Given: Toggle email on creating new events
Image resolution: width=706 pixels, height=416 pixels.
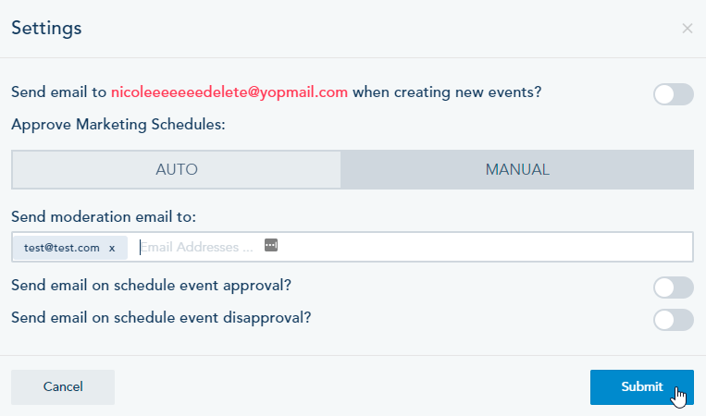Looking at the screenshot, I should [674, 94].
